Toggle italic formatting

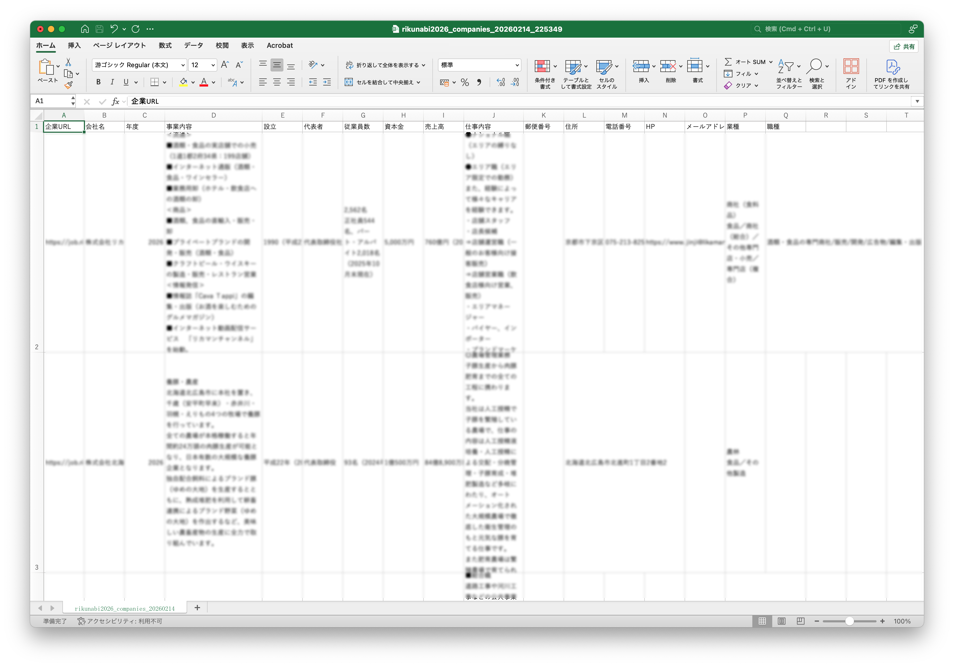(x=112, y=82)
